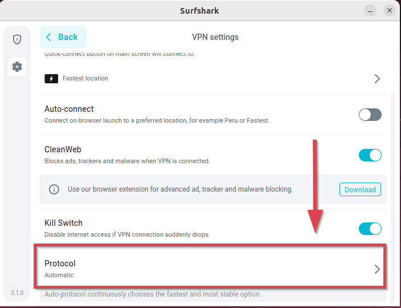Image resolution: width=401 pixels, height=308 pixels.
Task: Expand the Protocol chevron arrow
Action: pos(377,269)
